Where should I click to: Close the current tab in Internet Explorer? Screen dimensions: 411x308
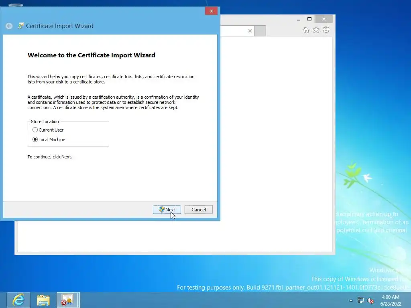pyautogui.click(x=250, y=31)
